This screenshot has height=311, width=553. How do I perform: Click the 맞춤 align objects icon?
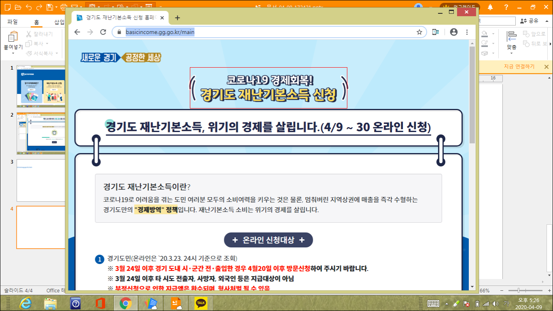pyautogui.click(x=512, y=36)
